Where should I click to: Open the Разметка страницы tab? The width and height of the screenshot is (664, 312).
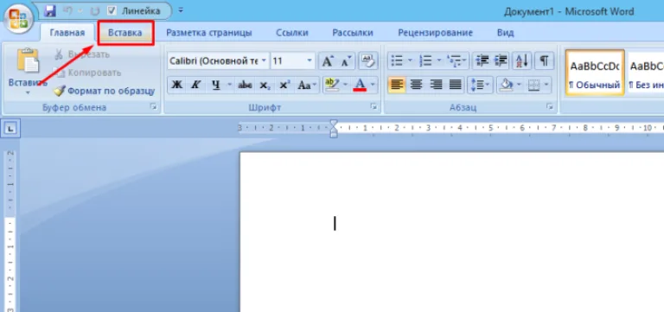tap(208, 33)
